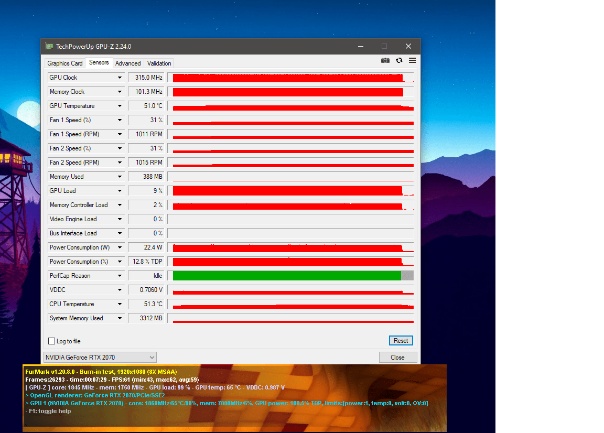
Task: Click the 388 MB Memory Used value
Action: click(146, 177)
